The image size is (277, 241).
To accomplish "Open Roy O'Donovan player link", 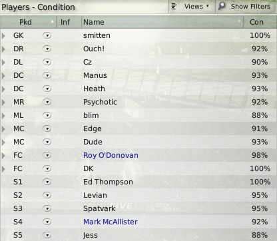I will coord(111,155).
